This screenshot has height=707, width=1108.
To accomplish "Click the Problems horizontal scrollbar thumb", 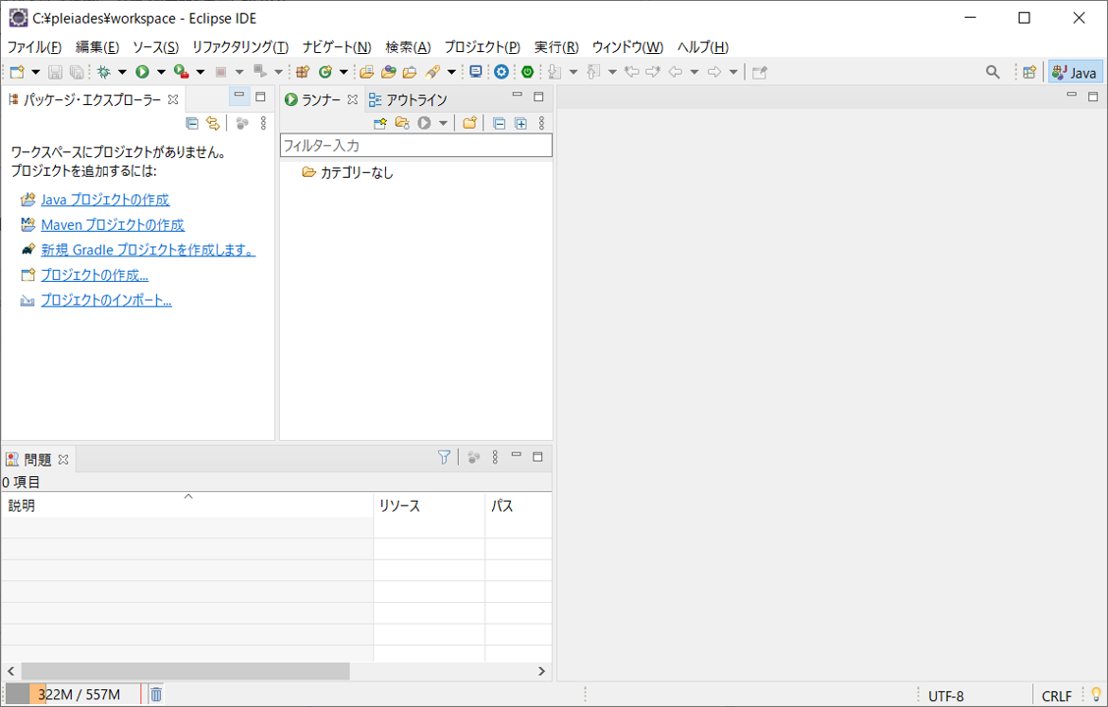I will (x=186, y=671).
